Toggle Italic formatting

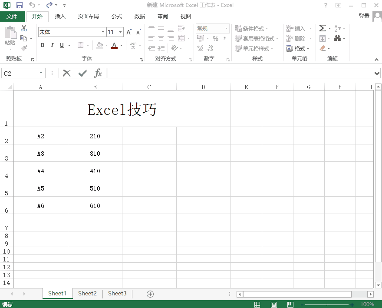(52, 45)
